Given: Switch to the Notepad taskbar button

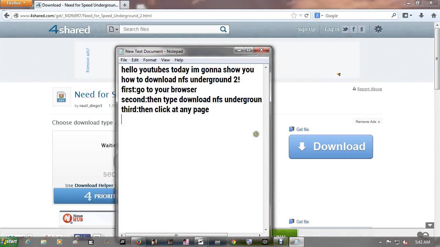Looking at the screenshot, I should tap(296, 242).
